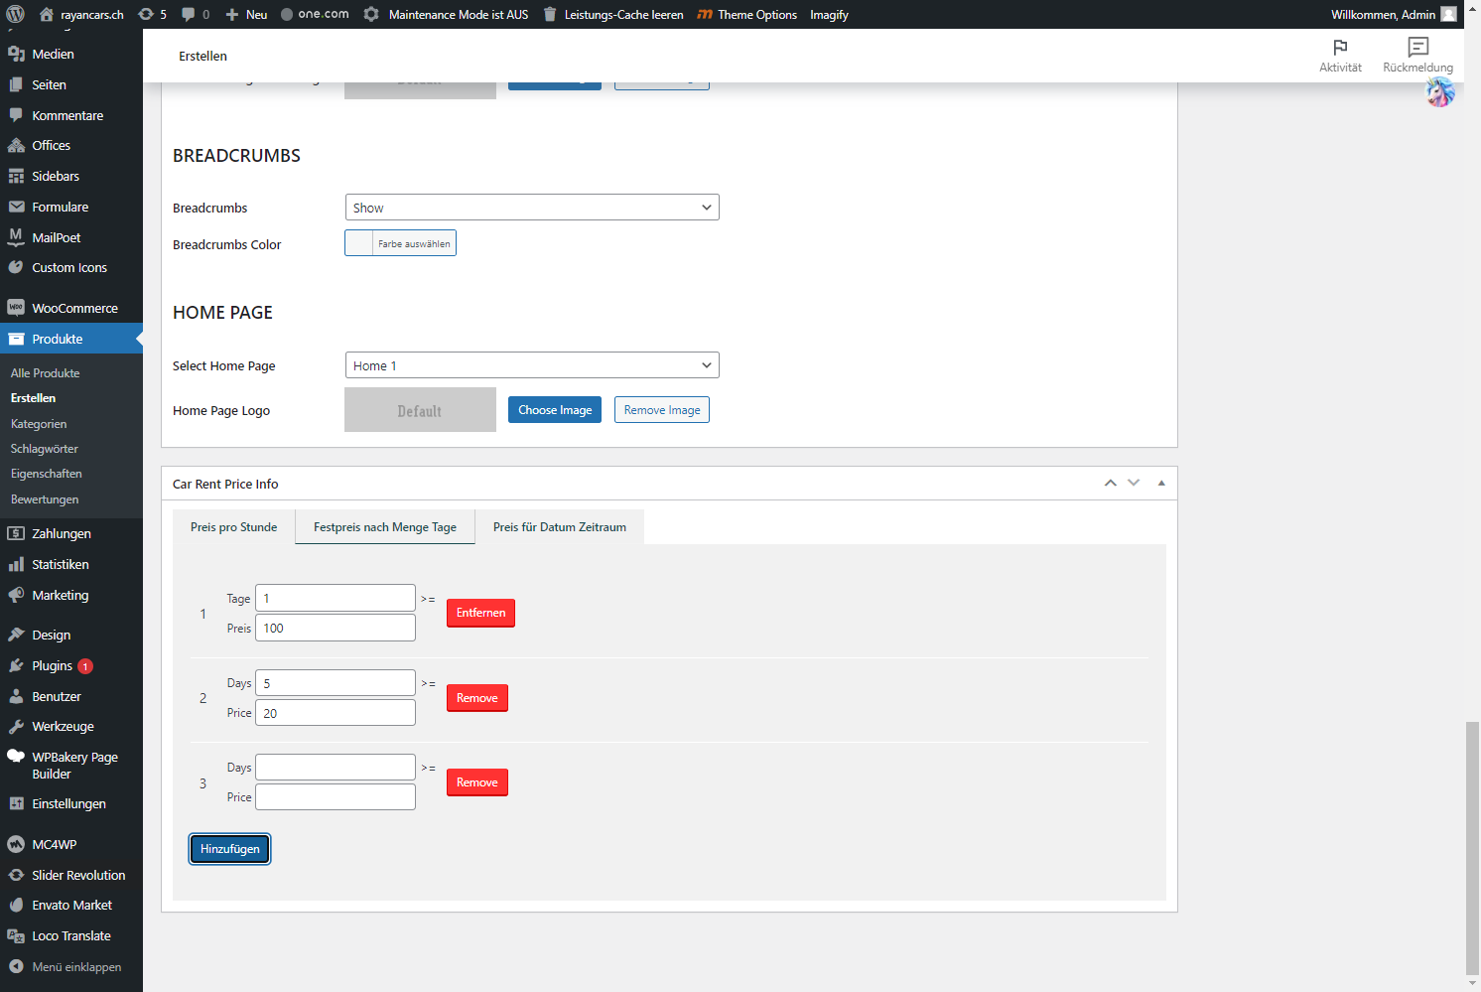Viewport: 1481px width, 992px height.
Task: Click Alle Produkte submenu link
Action: coord(45,373)
